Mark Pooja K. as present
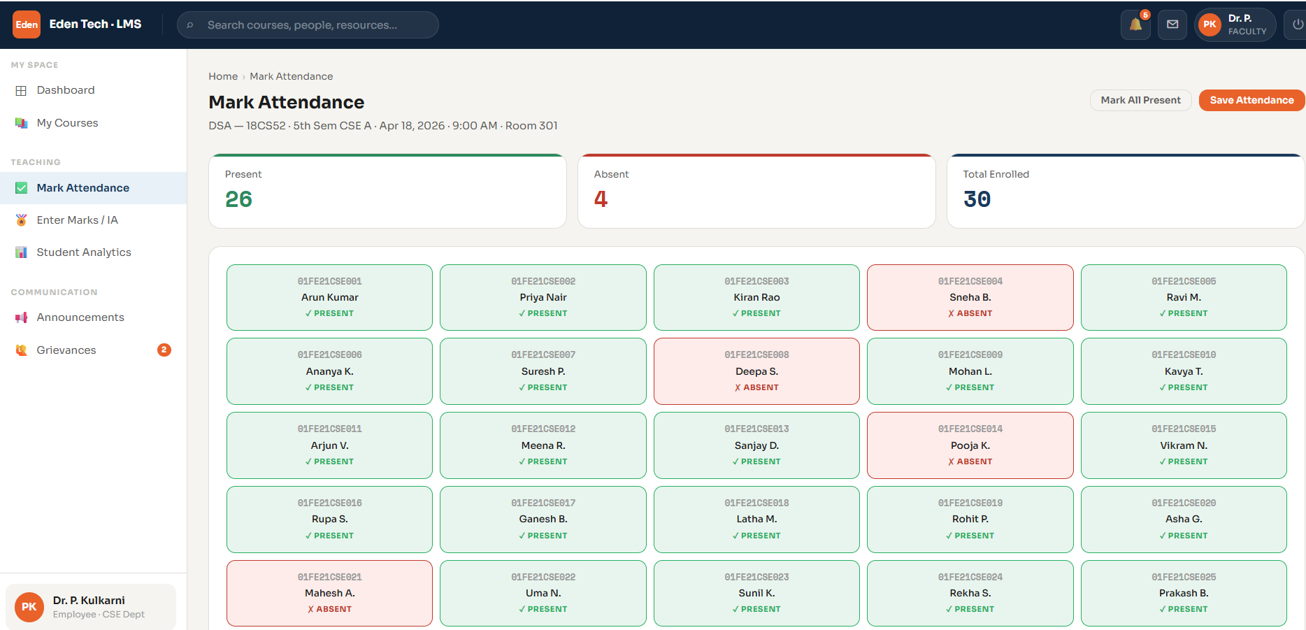The width and height of the screenshot is (1306, 630). point(970,445)
